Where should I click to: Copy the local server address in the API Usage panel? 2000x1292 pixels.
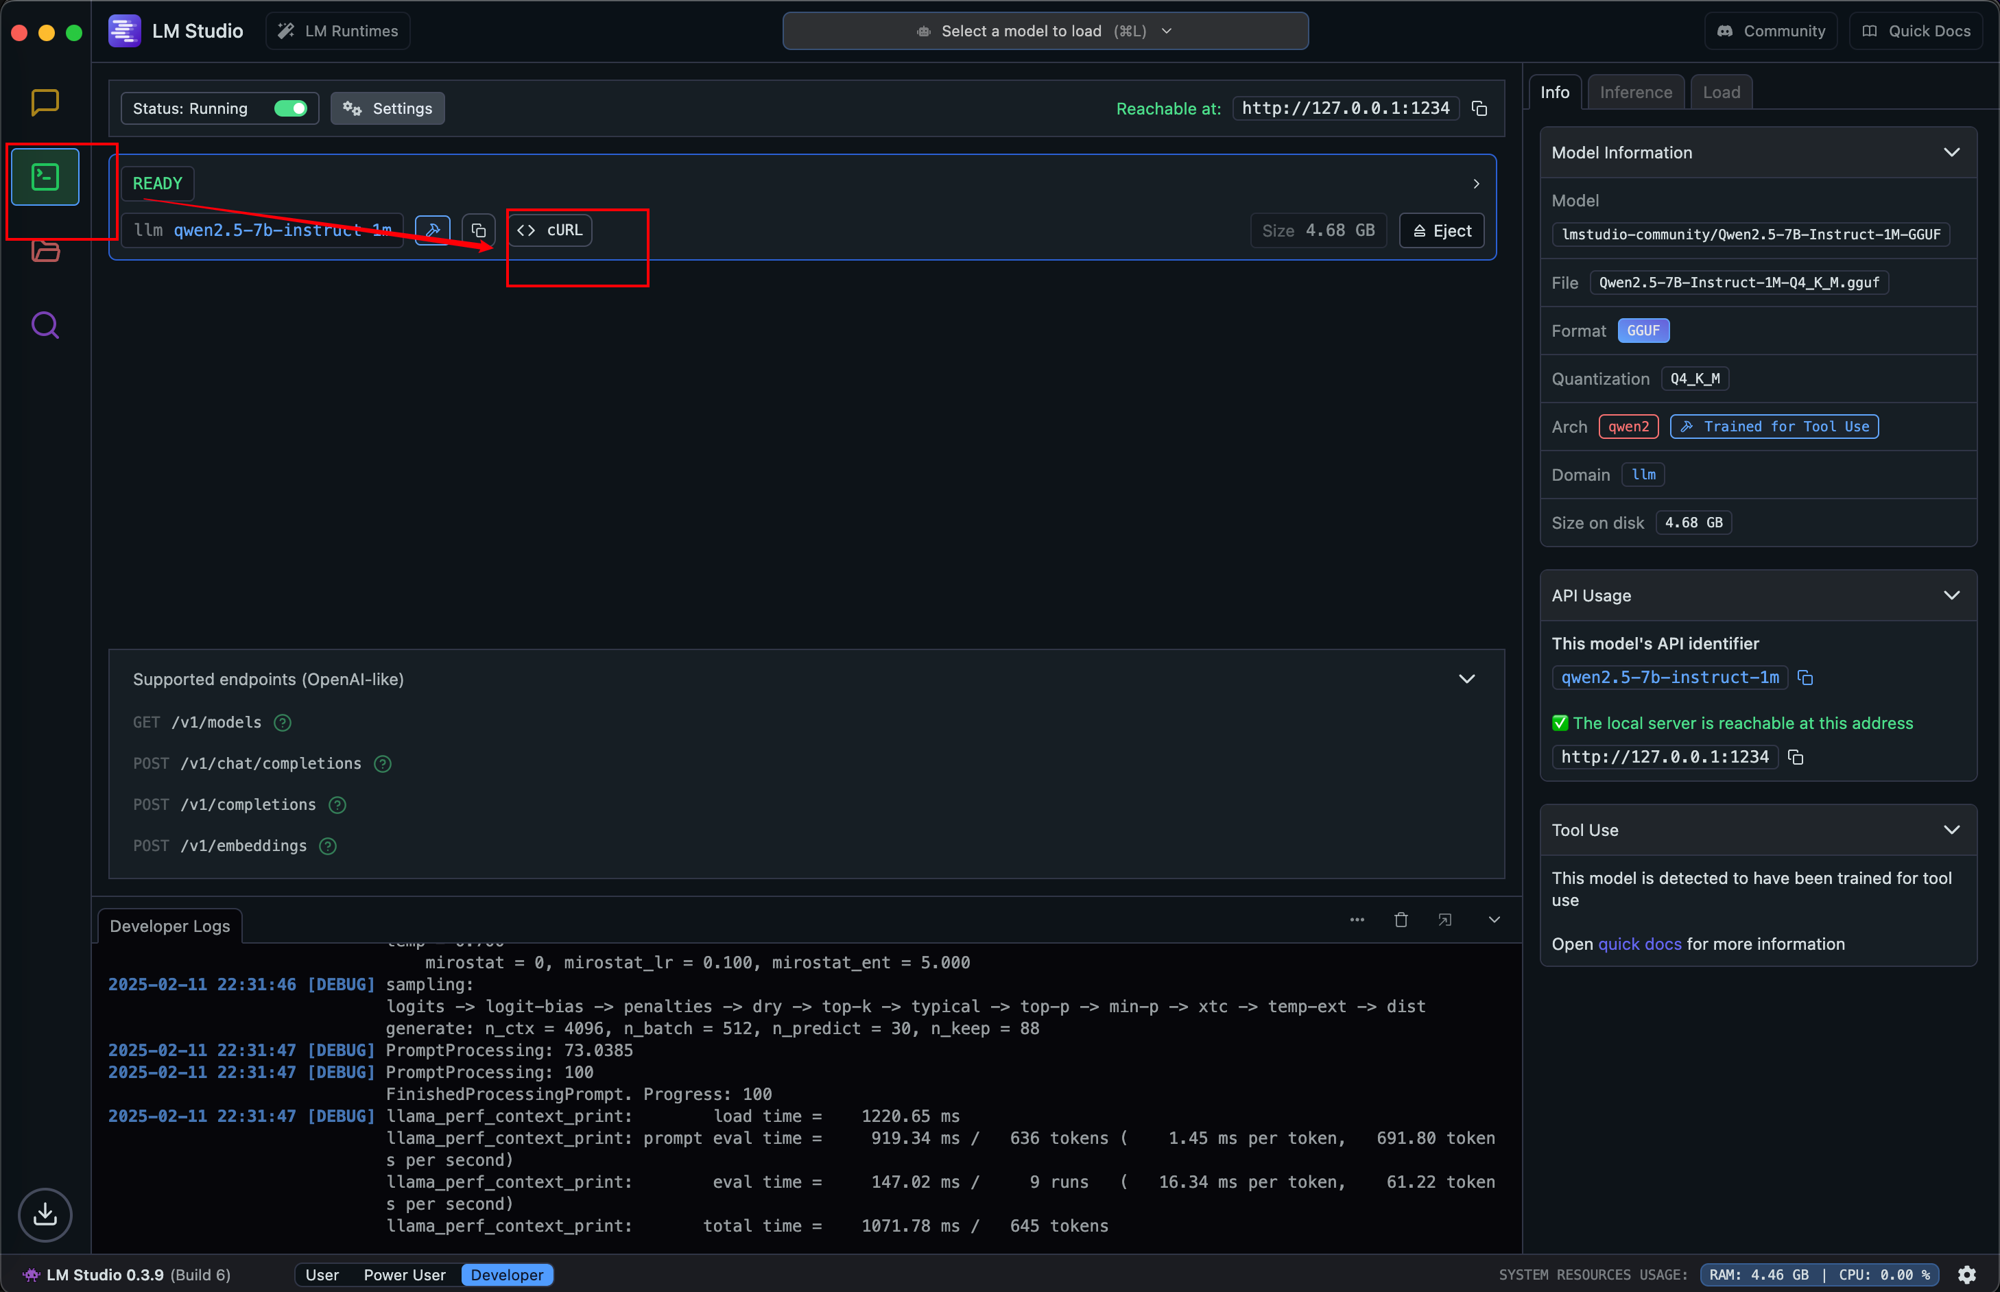pos(1796,756)
